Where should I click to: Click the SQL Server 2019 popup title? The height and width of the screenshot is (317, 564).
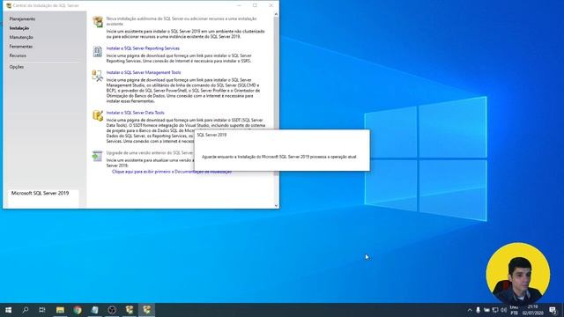211,135
